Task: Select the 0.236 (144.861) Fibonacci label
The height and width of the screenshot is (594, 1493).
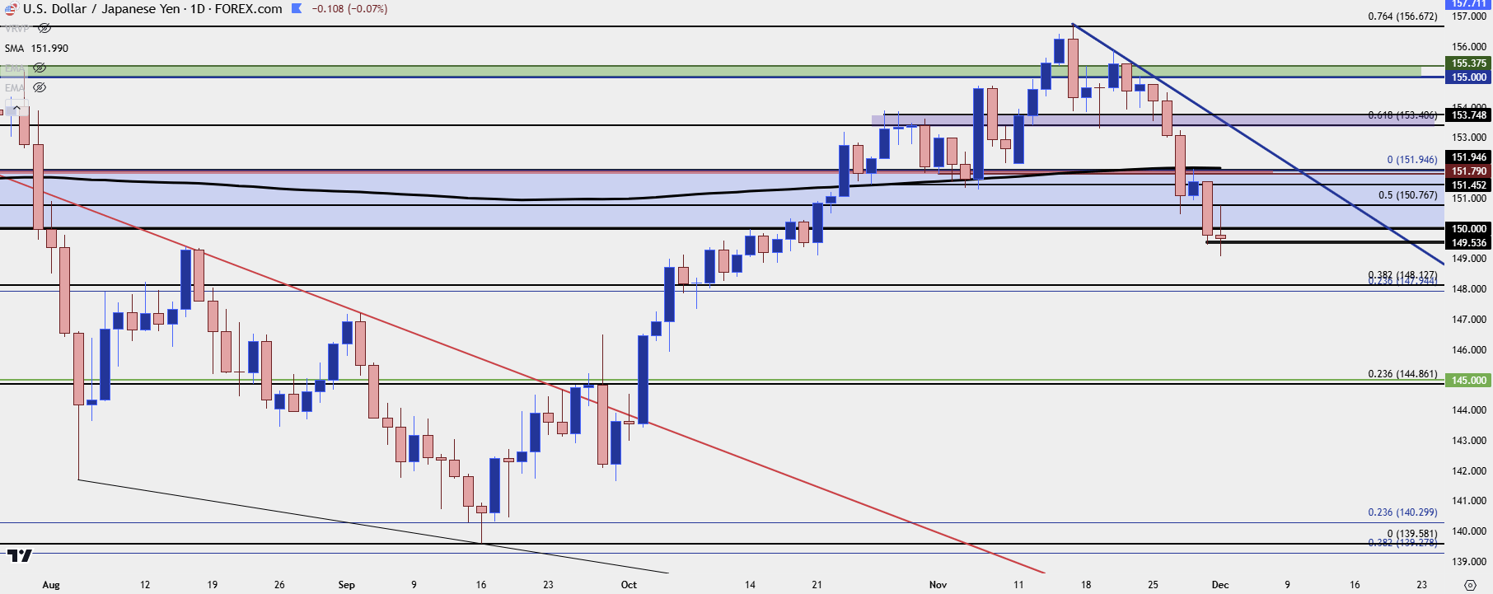Action: (1402, 374)
